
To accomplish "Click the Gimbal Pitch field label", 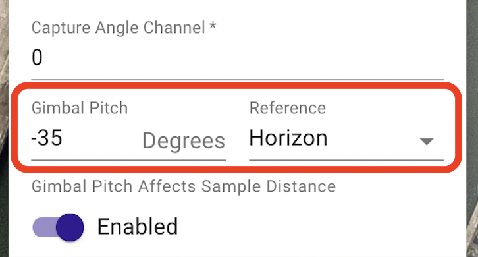I will (x=80, y=108).
